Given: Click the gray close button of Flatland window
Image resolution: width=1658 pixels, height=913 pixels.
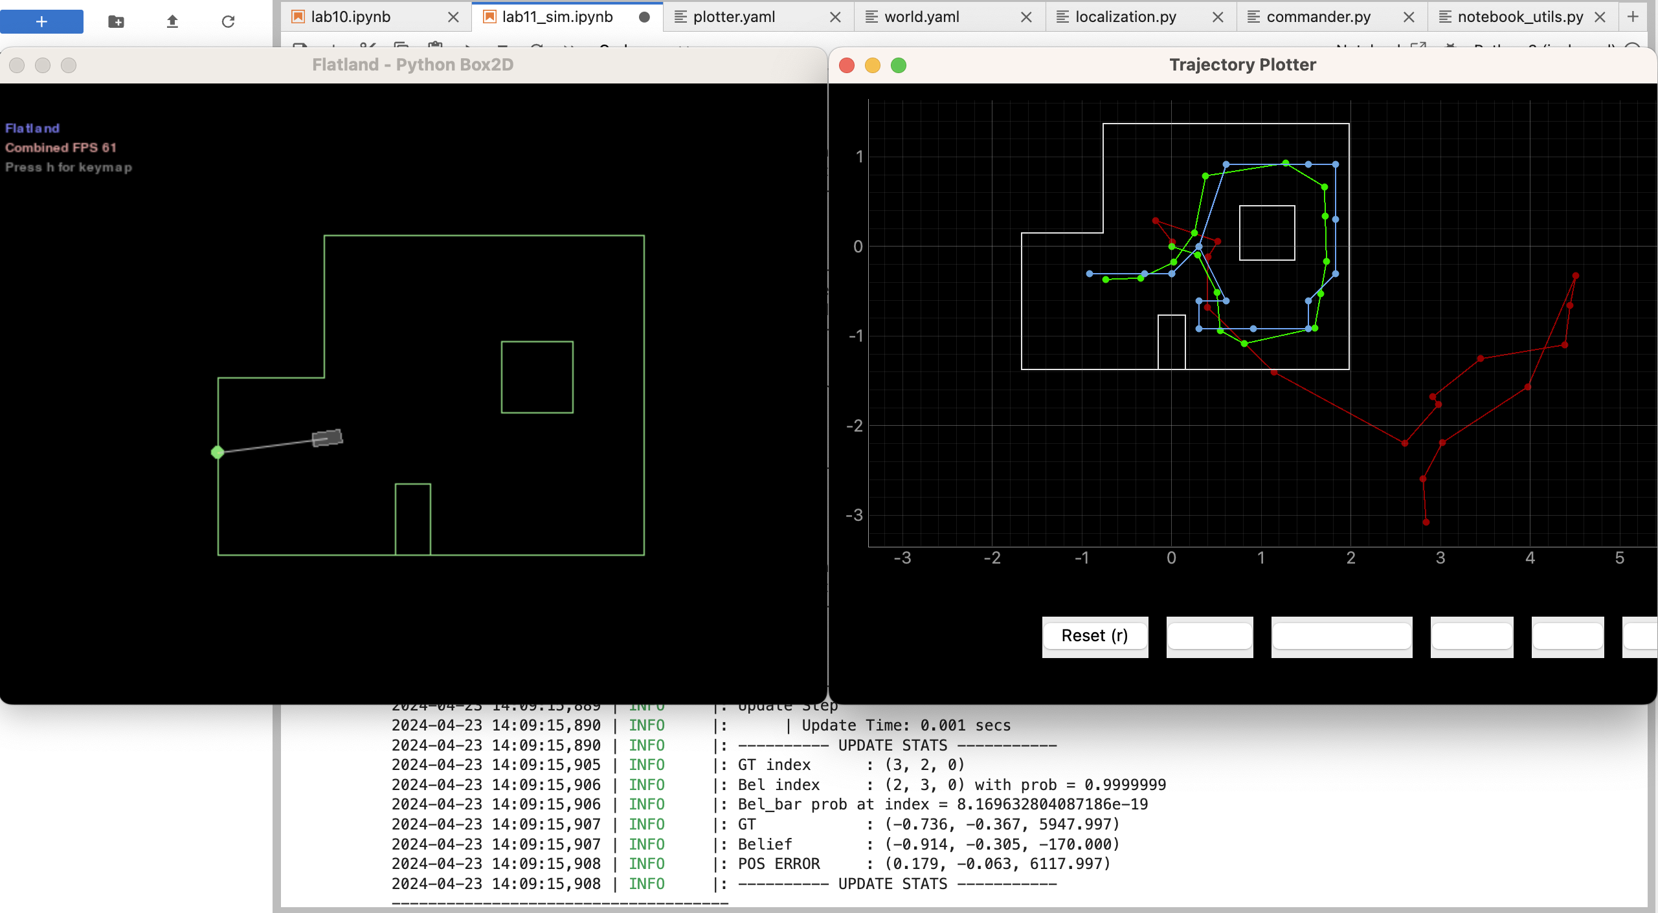Looking at the screenshot, I should pos(17,65).
